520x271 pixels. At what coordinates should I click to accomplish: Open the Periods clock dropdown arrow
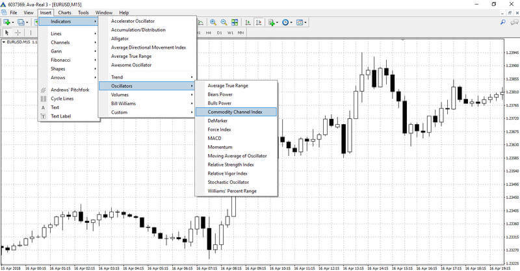(291, 23)
